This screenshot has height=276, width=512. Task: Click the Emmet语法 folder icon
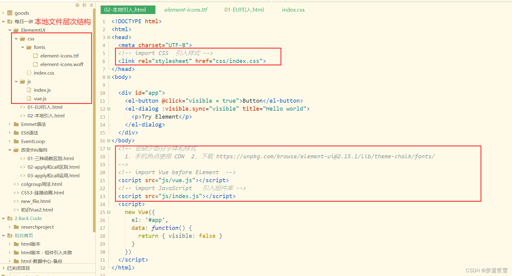click(16, 124)
